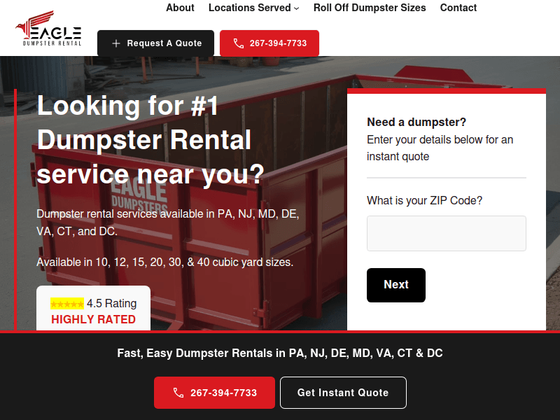Screen dimensions: 560x420
Task: Click the red accent bar above the quote form
Action: [x=446, y=91]
